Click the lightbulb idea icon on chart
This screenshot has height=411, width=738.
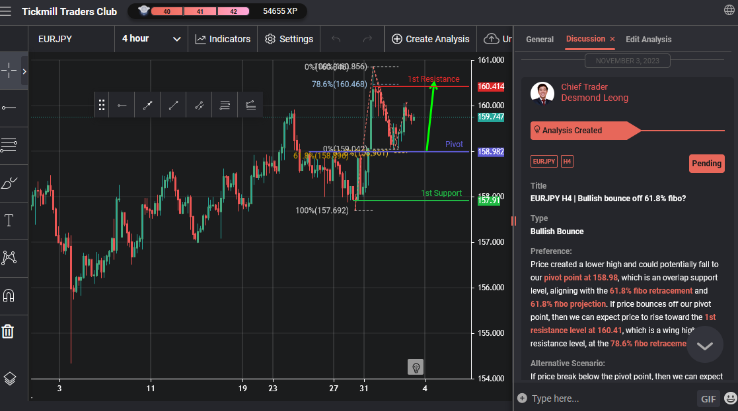416,367
